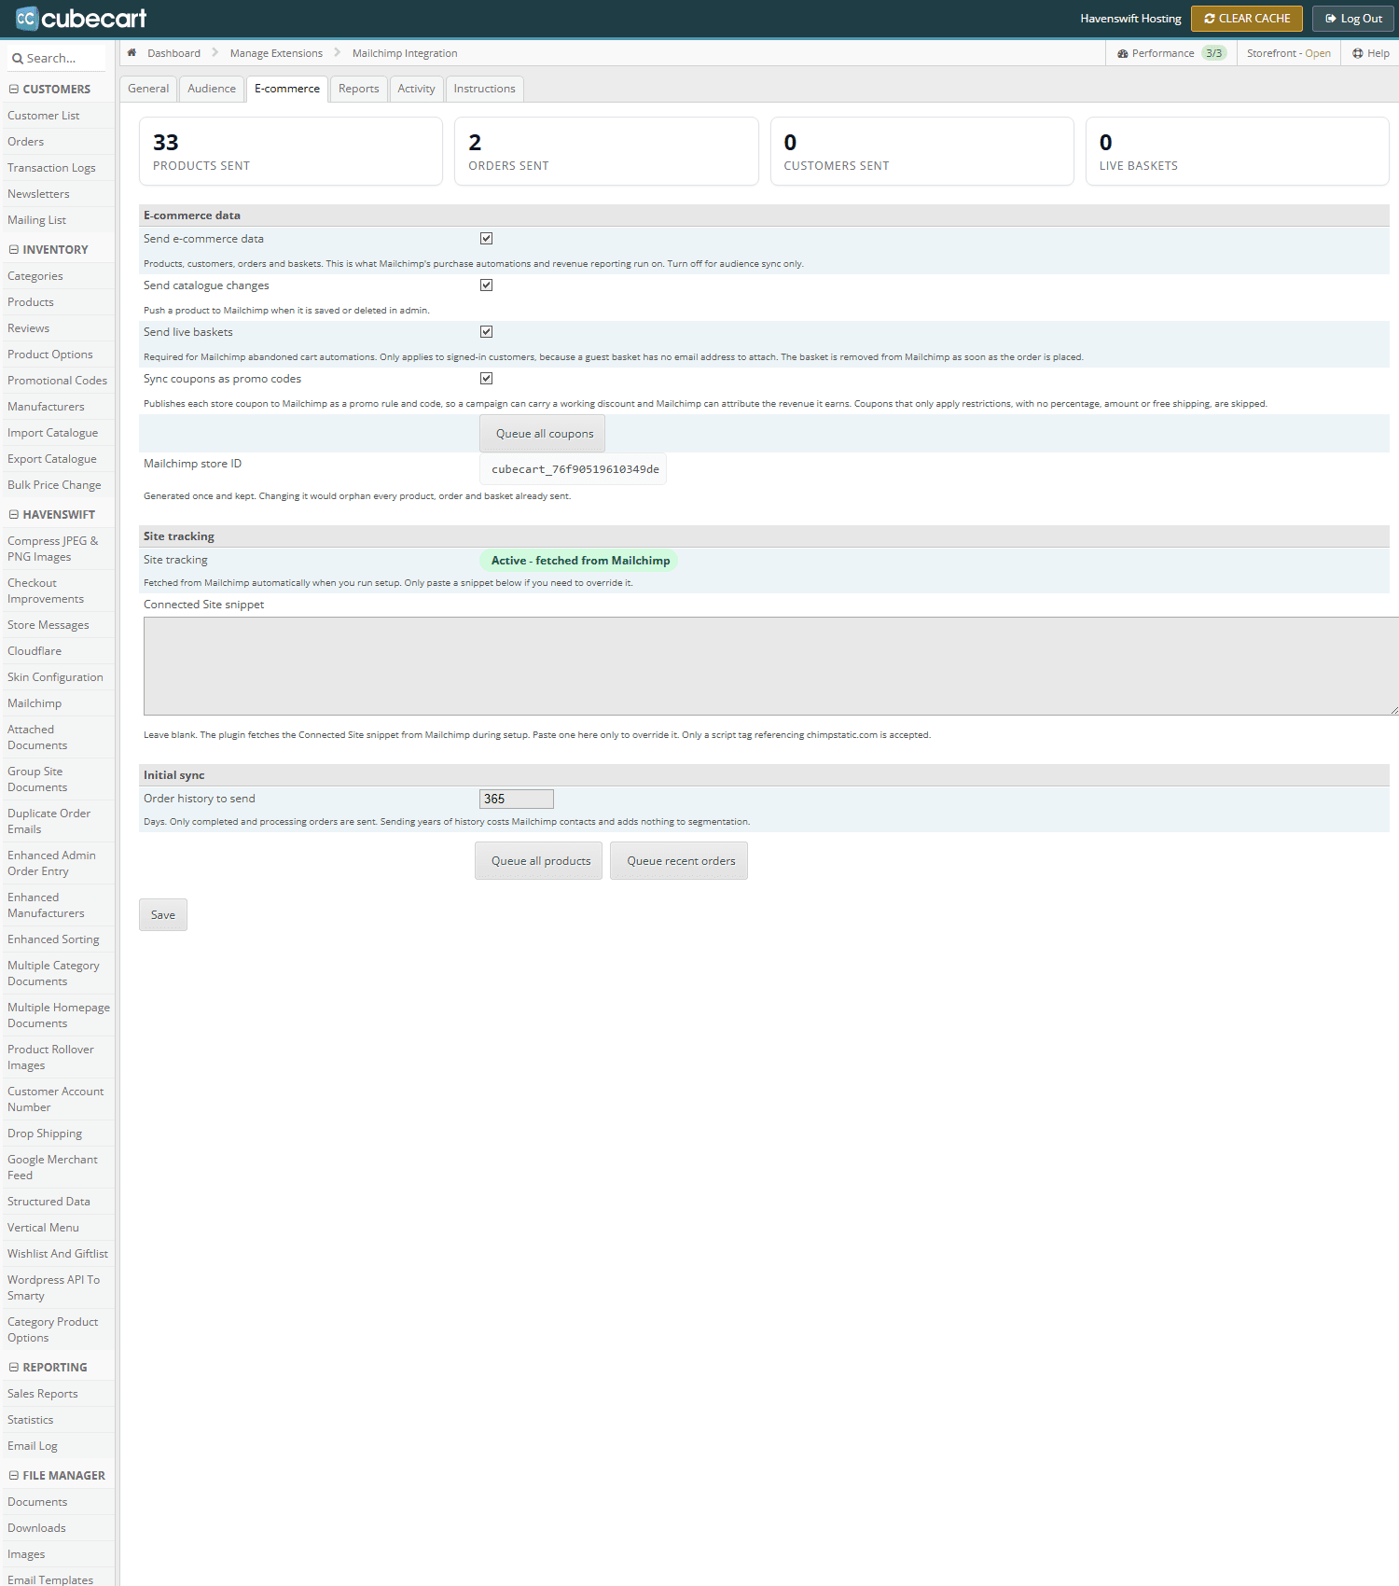Collapse the INVENTORY sidebar section
This screenshot has height=1586, width=1399.
coord(14,250)
